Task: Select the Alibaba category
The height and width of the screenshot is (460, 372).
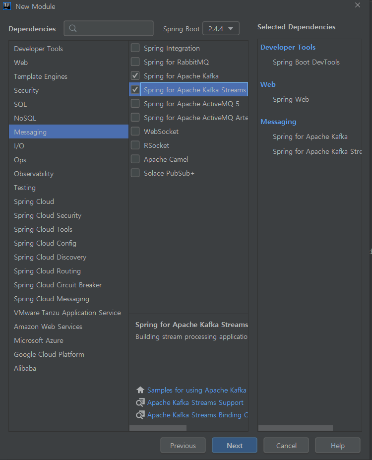Action: point(68,368)
